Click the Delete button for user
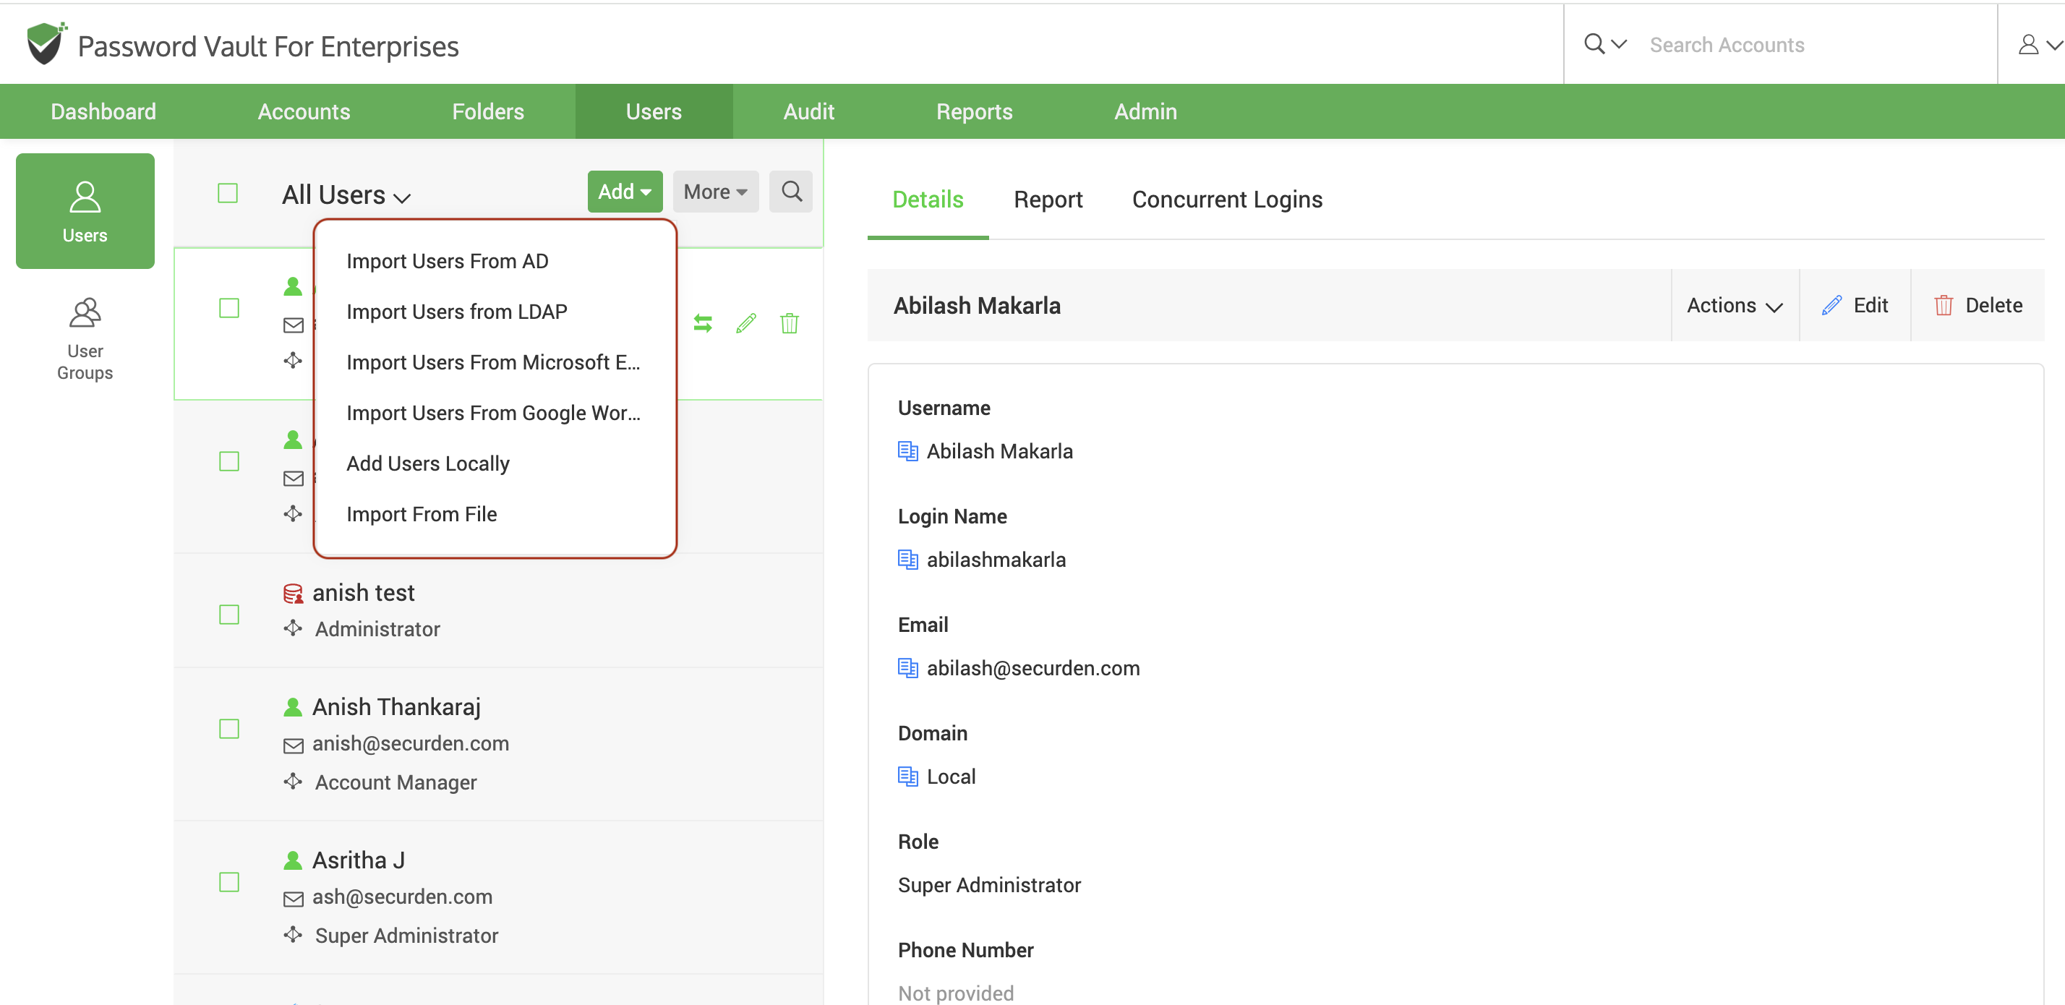The image size is (2065, 1005). click(1978, 305)
